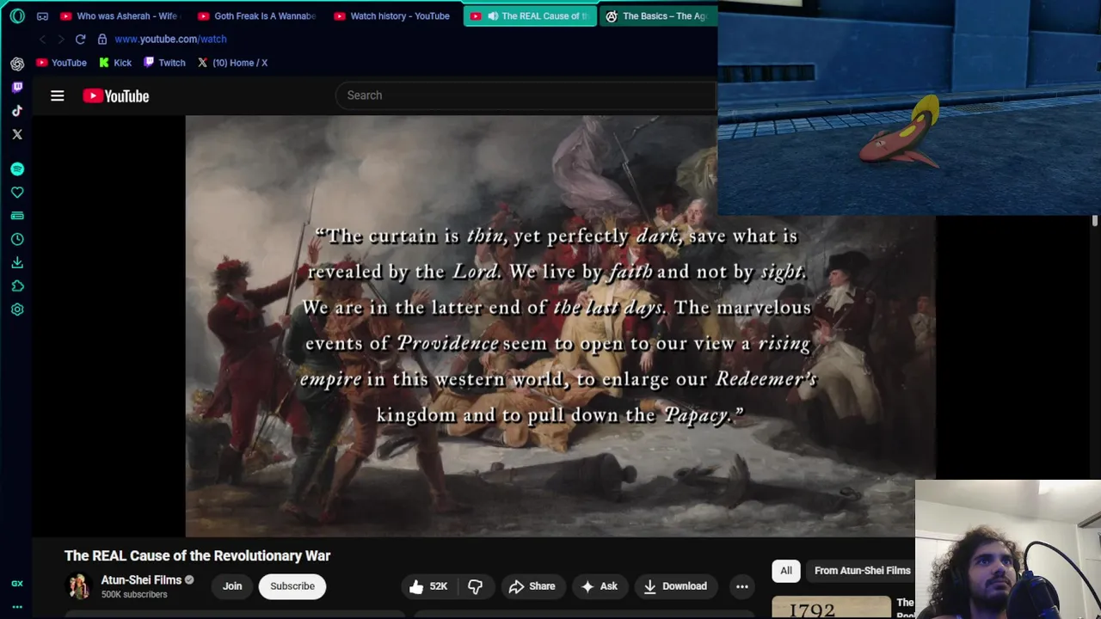Switch to 'The Basics - The Ag' tab
Image resolution: width=1101 pixels, height=619 pixels.
coord(658,15)
